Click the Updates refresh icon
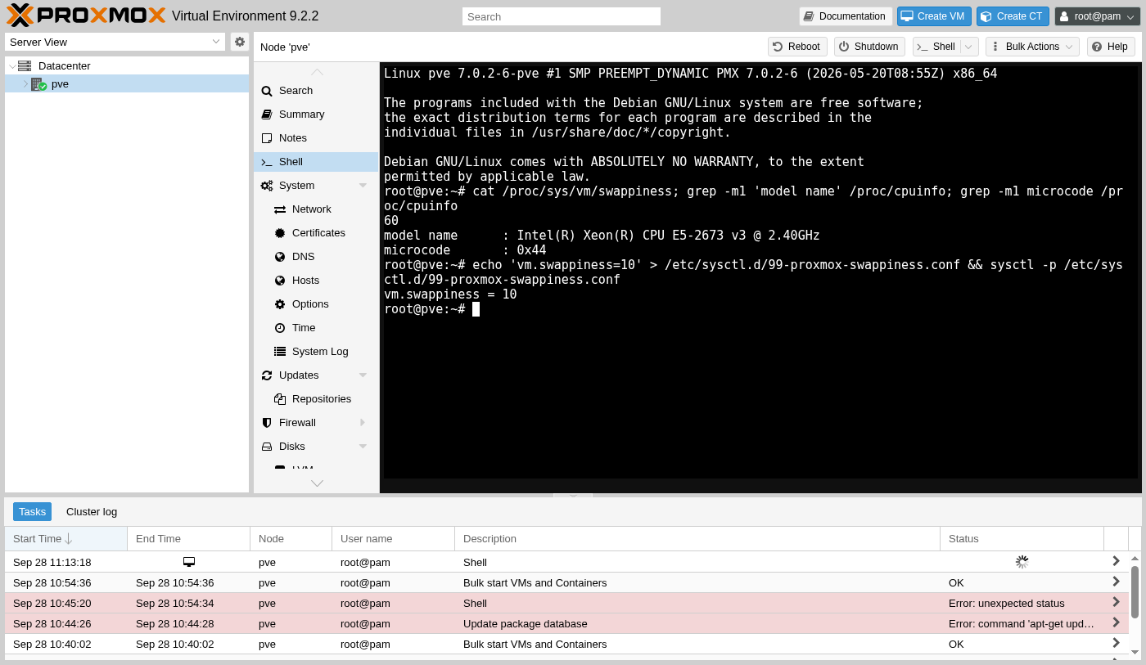The image size is (1146, 665). coord(267,375)
